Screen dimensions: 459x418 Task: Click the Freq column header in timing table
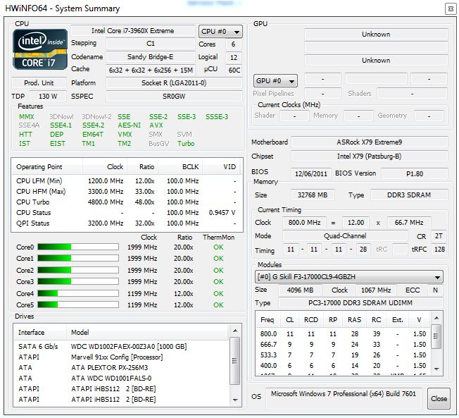click(268, 320)
